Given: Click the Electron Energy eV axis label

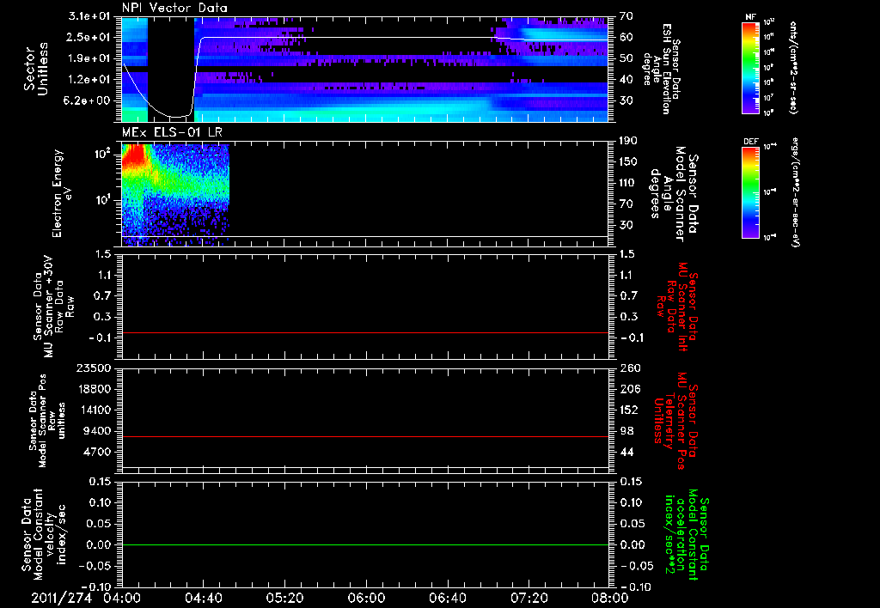Looking at the screenshot, I should click(x=62, y=193).
